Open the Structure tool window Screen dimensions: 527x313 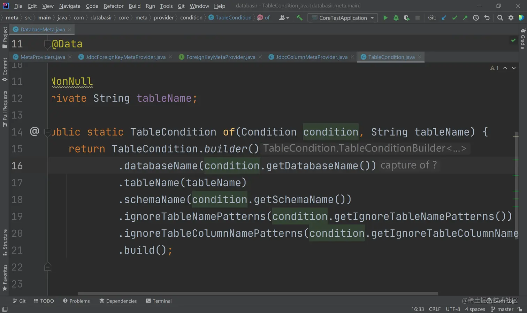point(5,242)
